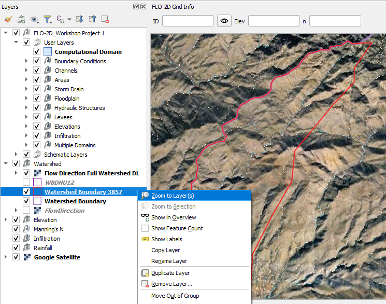This screenshot has height=304, width=386.
Task: Click Rename Layer in the context menu
Action: point(169,261)
